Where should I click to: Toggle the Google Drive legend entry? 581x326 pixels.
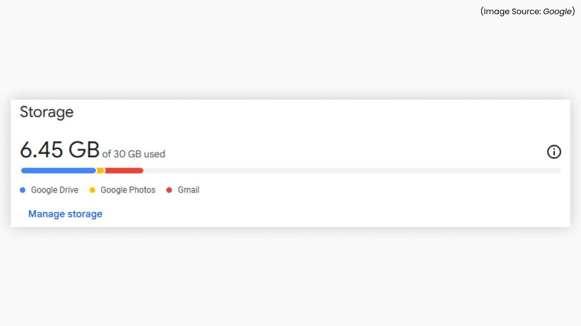click(49, 190)
